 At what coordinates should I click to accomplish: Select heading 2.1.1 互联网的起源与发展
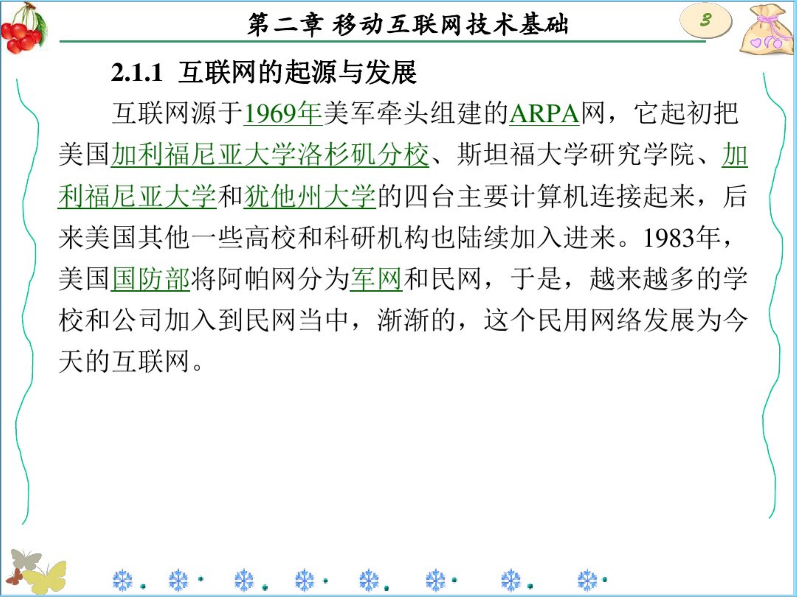pyautogui.click(x=264, y=72)
